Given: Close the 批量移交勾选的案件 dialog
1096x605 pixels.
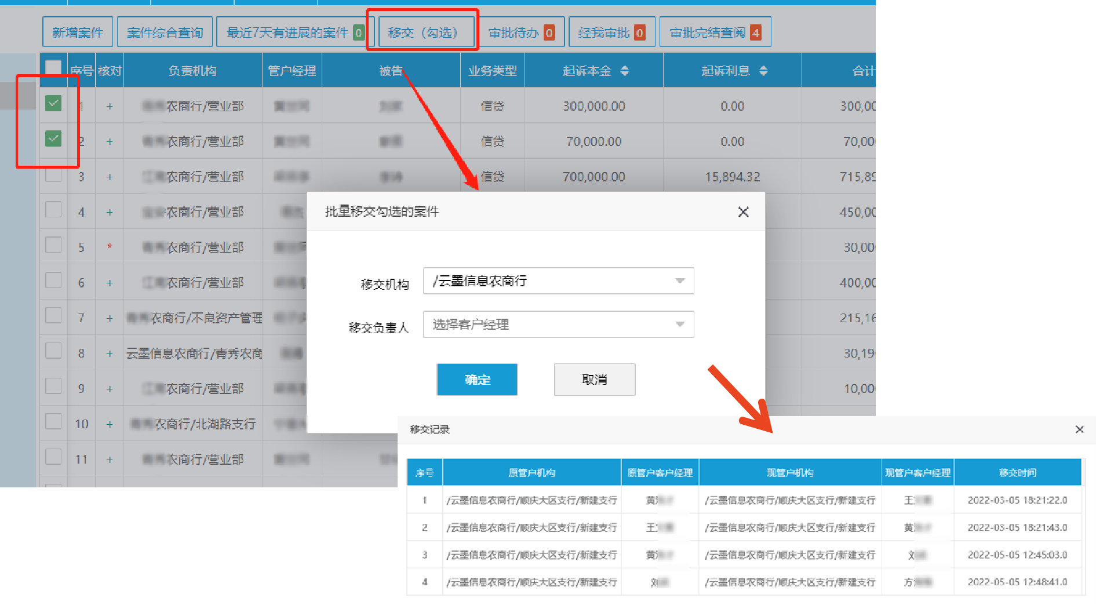Looking at the screenshot, I should 744,212.
